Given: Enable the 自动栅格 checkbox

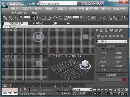Looking at the screenshot, I should tap(103, 49).
